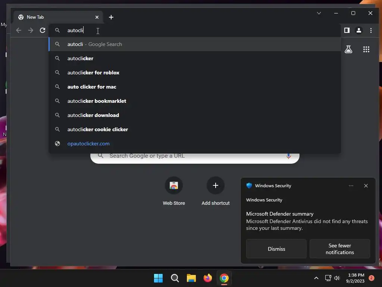Select the 'autocli - Google Search' suggestion
Image resolution: width=382 pixels, height=287 pixels.
tap(195, 44)
